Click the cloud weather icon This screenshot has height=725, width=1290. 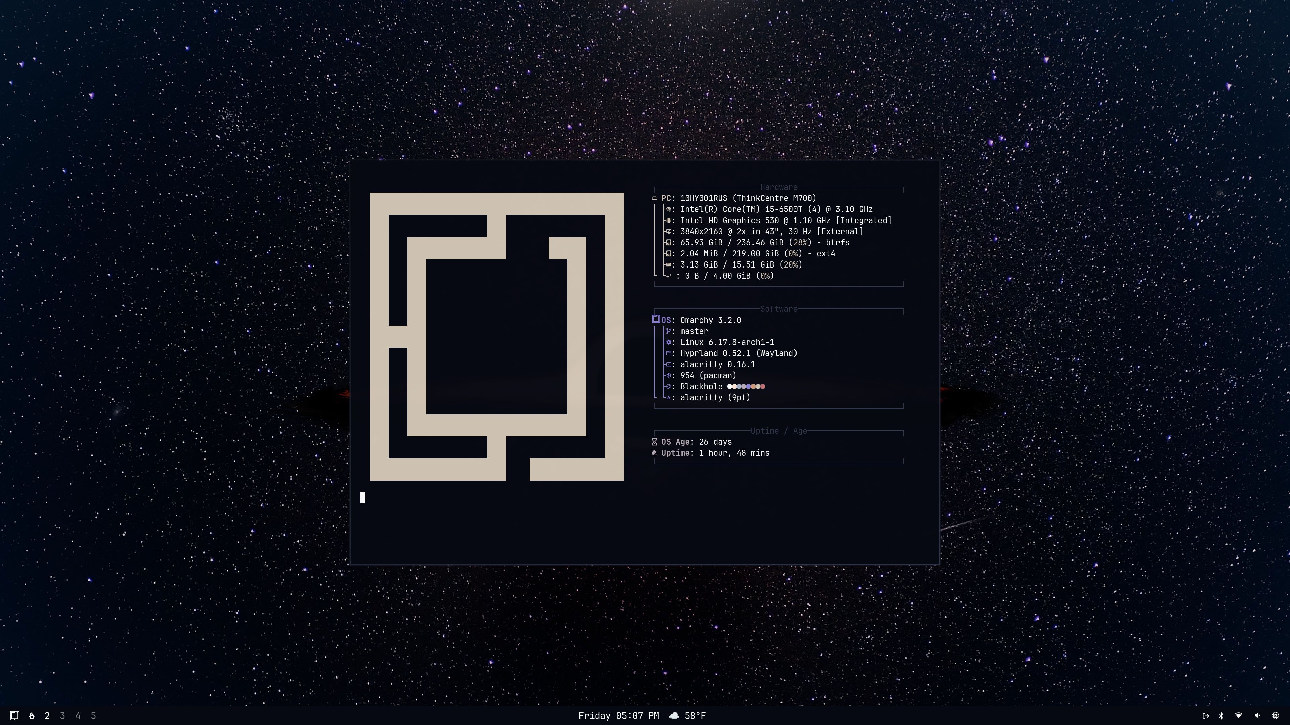pyautogui.click(x=674, y=716)
